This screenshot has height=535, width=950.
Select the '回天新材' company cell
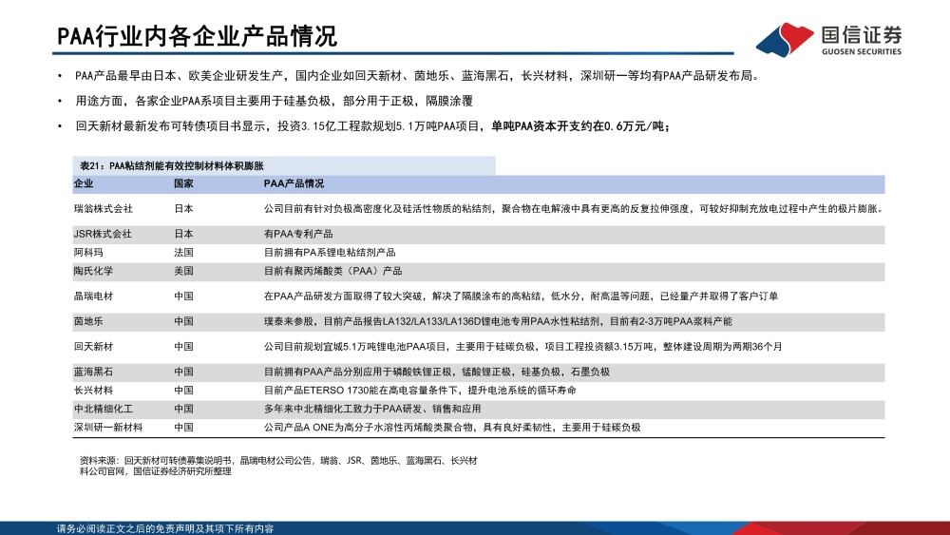click(93, 347)
